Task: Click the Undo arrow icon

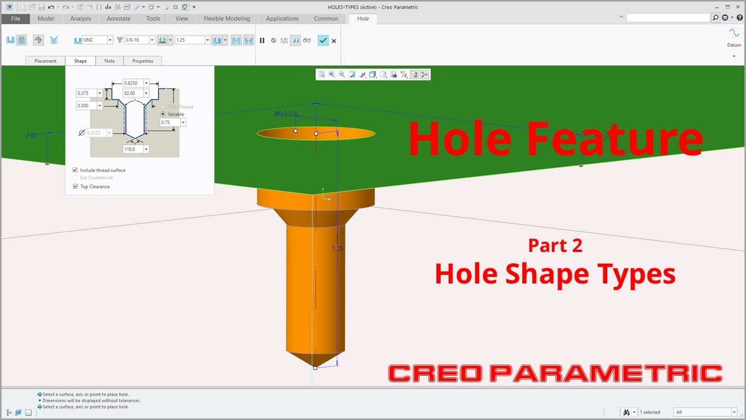Action: click(x=51, y=7)
